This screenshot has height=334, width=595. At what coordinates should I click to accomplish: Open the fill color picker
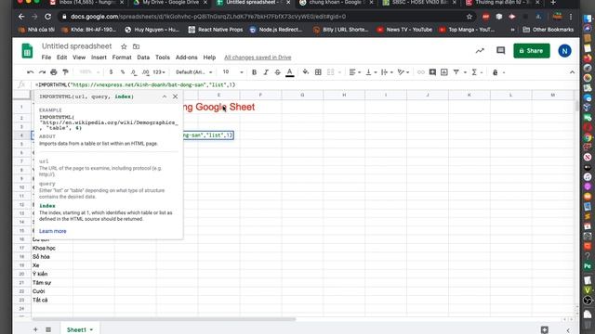click(x=306, y=72)
